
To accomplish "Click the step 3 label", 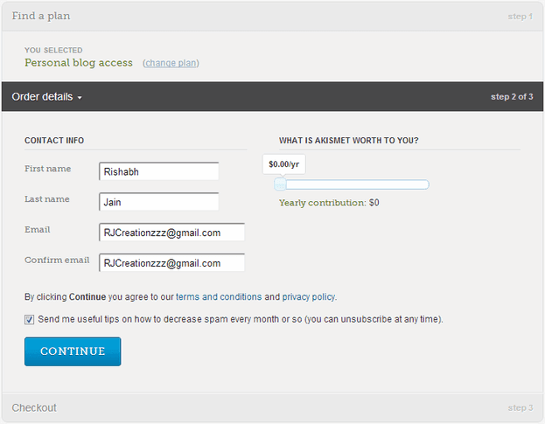I will click(x=519, y=408).
